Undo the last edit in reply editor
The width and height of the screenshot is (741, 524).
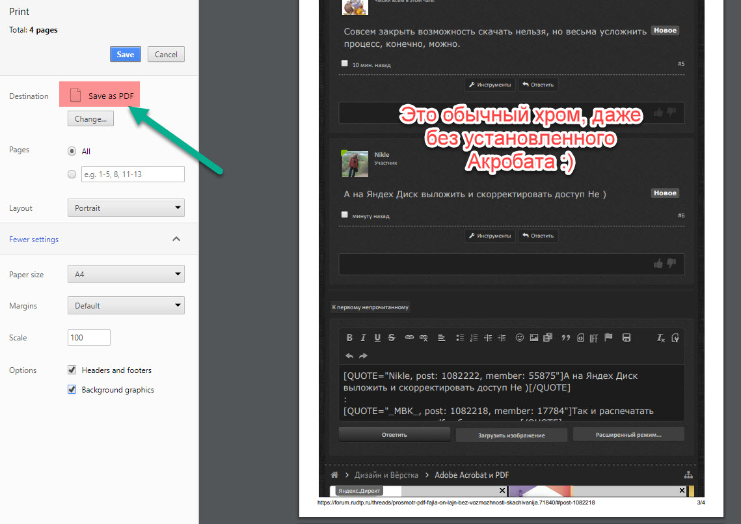point(349,355)
